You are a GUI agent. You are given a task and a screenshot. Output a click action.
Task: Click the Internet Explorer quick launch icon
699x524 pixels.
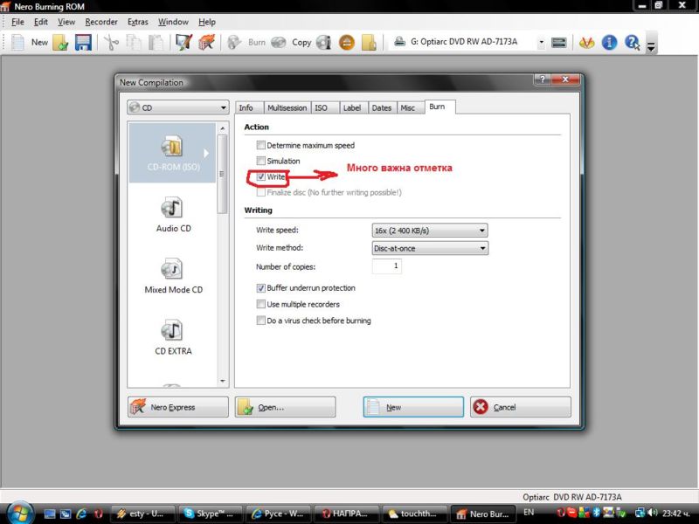coord(81,514)
